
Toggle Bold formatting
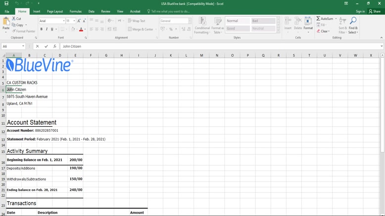42,29
